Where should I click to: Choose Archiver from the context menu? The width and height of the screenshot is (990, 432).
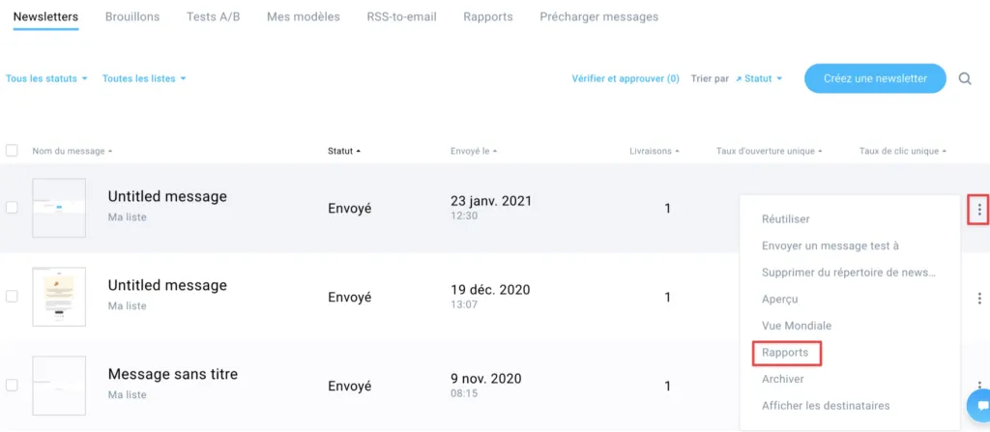coord(783,379)
